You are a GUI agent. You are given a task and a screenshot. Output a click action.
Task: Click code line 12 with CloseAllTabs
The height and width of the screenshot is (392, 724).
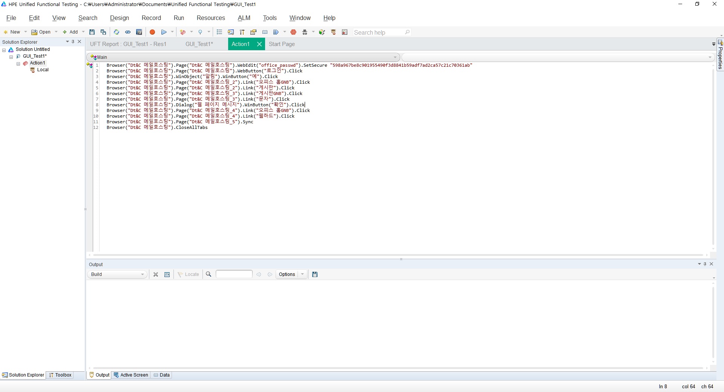tap(157, 127)
